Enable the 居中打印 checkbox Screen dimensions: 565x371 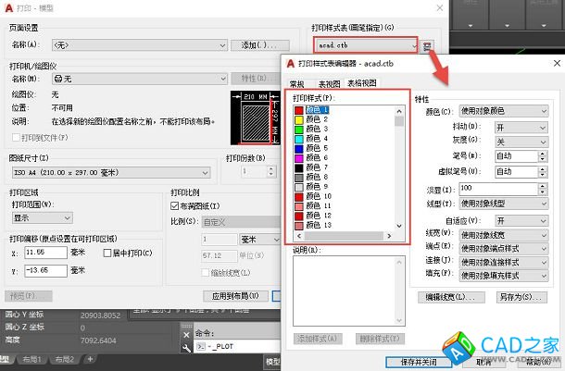point(107,252)
